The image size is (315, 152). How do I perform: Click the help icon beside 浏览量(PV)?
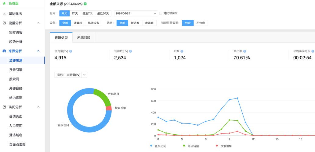coord(71,51)
